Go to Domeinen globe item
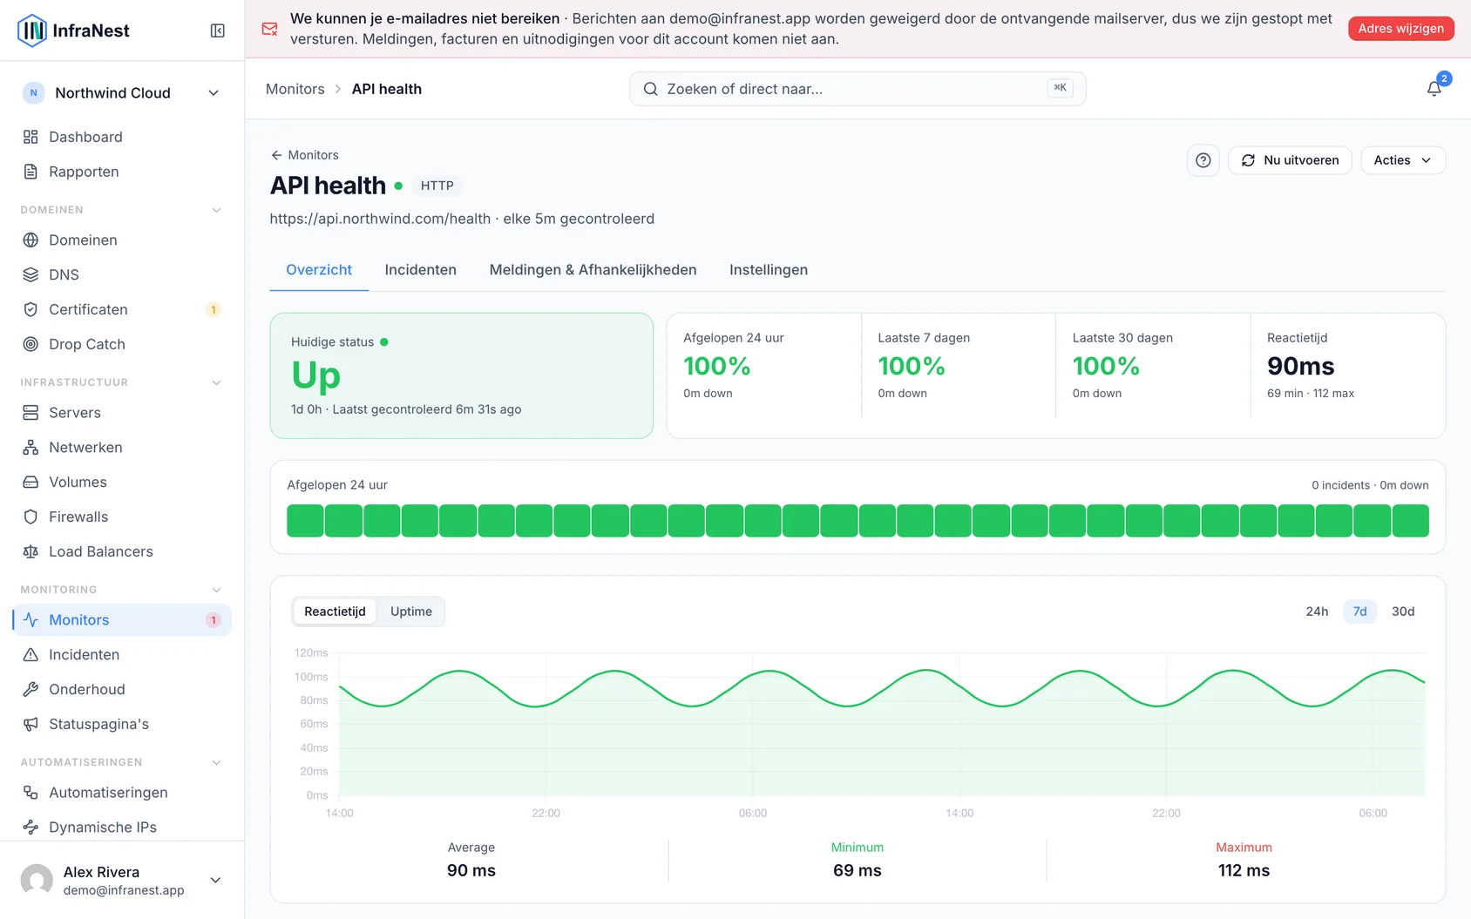 [x=122, y=240]
